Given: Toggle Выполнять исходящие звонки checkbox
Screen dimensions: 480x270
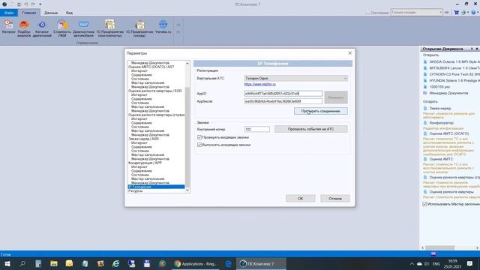Looking at the screenshot, I should point(199,145).
